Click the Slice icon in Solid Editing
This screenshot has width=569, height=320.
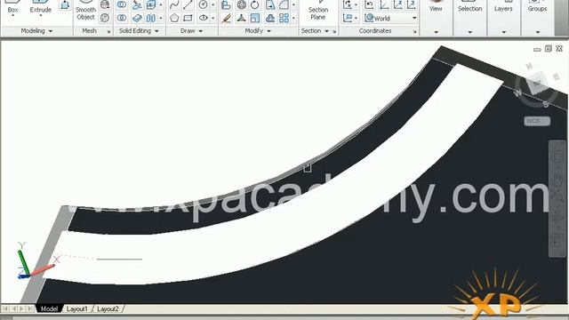[x=137, y=18]
